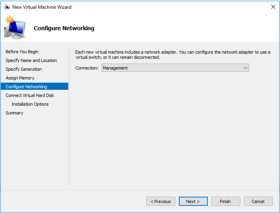Cancel the virtual machine wizard
This screenshot has width=280, height=213.
coord(258,201)
